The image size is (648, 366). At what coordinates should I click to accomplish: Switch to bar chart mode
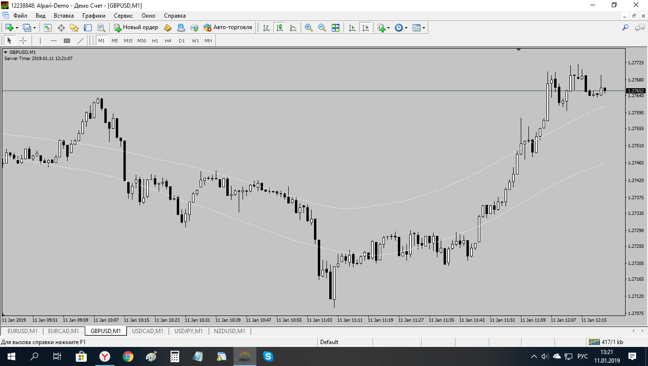tap(266, 28)
